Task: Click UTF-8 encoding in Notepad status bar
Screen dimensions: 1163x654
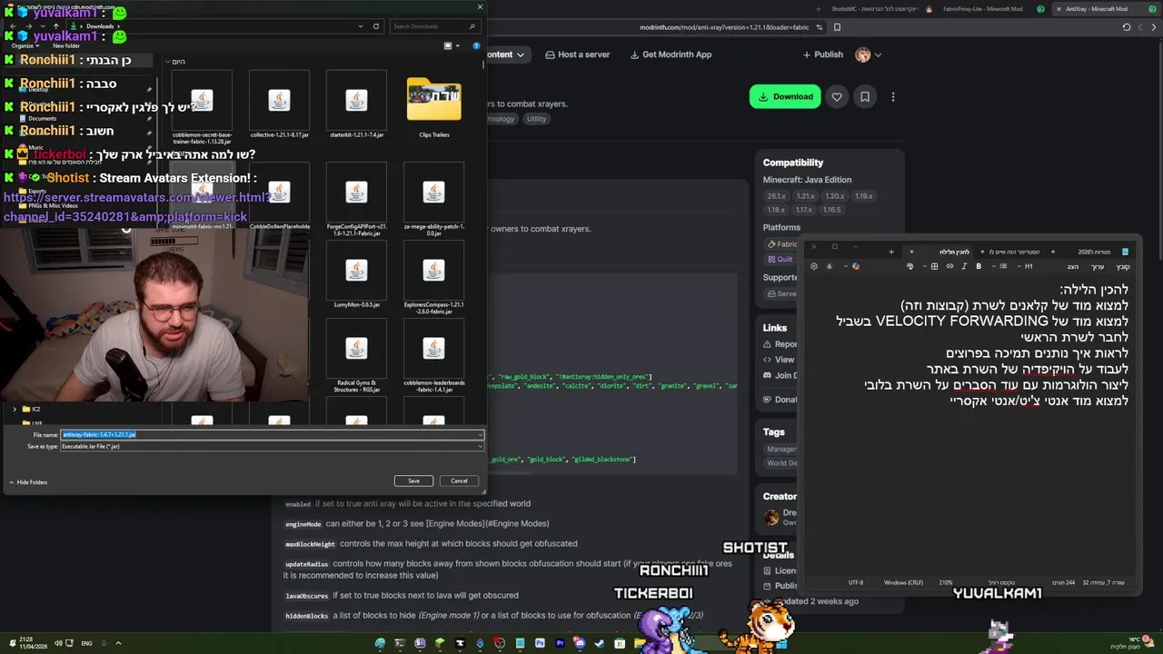Action: coord(856,582)
